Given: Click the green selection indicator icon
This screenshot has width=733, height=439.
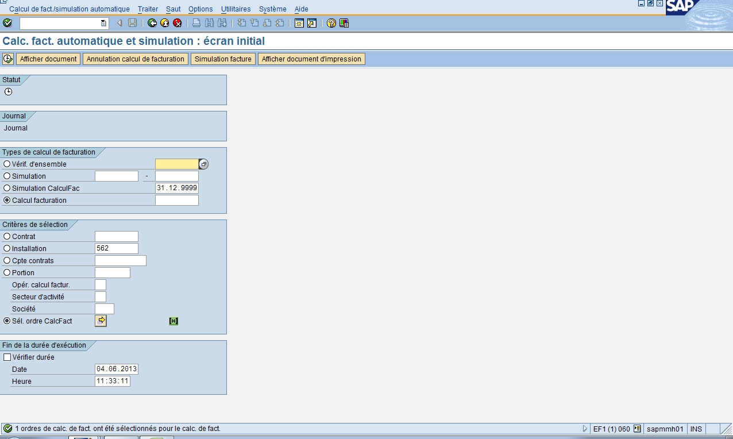Looking at the screenshot, I should 173,321.
